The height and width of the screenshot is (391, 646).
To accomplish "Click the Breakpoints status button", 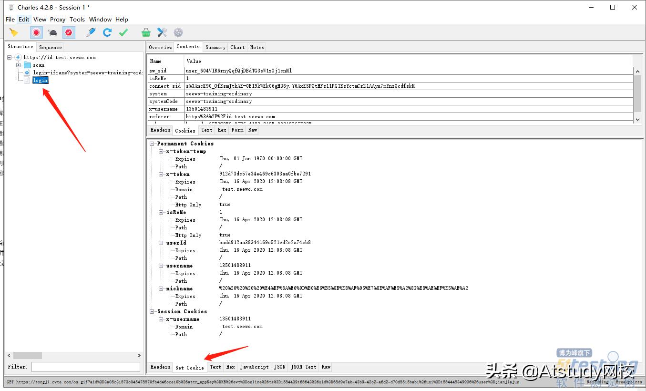I will coord(628,382).
